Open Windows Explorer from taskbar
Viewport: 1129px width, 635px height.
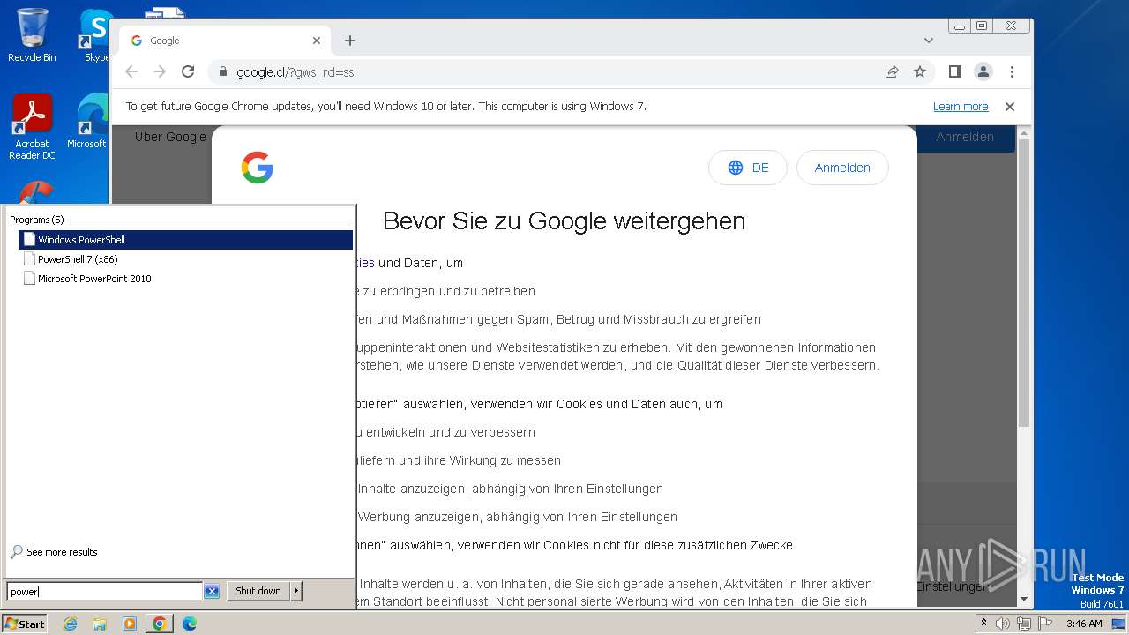(100, 624)
